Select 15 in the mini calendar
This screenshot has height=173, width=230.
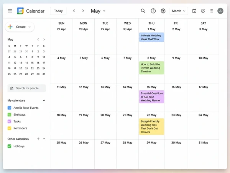32,63
